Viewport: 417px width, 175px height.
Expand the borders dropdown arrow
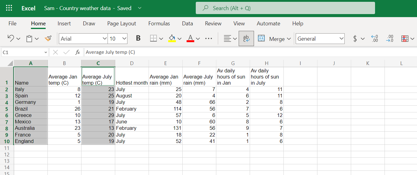(x=161, y=39)
